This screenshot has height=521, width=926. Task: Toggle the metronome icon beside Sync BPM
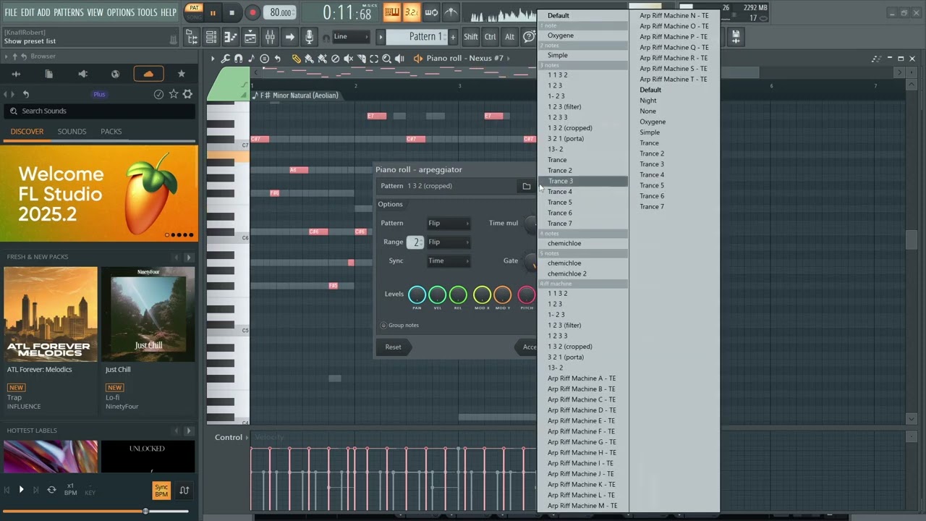[x=184, y=490]
